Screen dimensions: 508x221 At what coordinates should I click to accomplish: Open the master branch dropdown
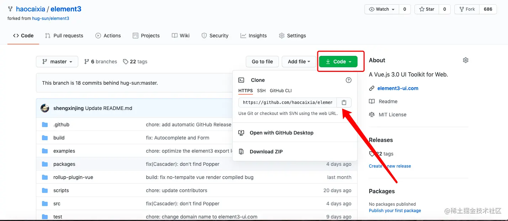(x=57, y=62)
